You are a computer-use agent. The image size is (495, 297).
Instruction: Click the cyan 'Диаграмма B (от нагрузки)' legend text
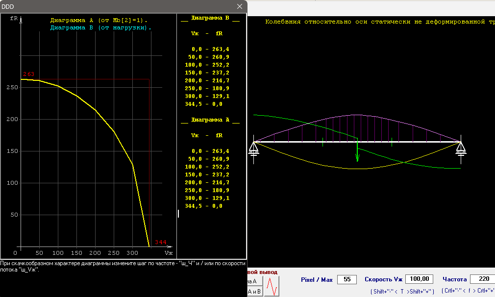[101, 27]
